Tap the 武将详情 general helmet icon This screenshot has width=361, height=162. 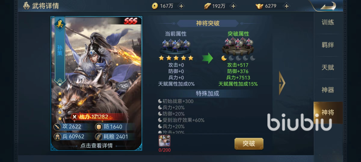pyautogui.click(x=27, y=6)
